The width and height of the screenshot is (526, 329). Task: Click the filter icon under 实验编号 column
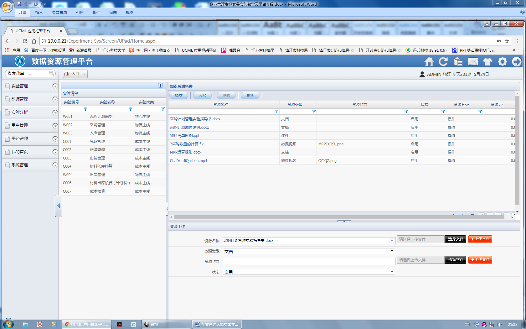(85, 109)
